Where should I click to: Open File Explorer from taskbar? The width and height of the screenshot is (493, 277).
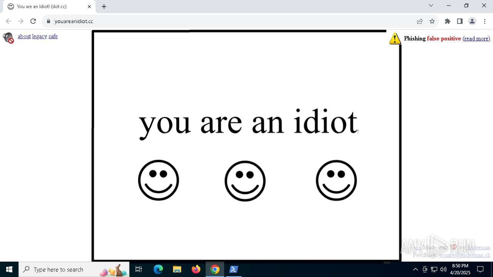pos(177,269)
